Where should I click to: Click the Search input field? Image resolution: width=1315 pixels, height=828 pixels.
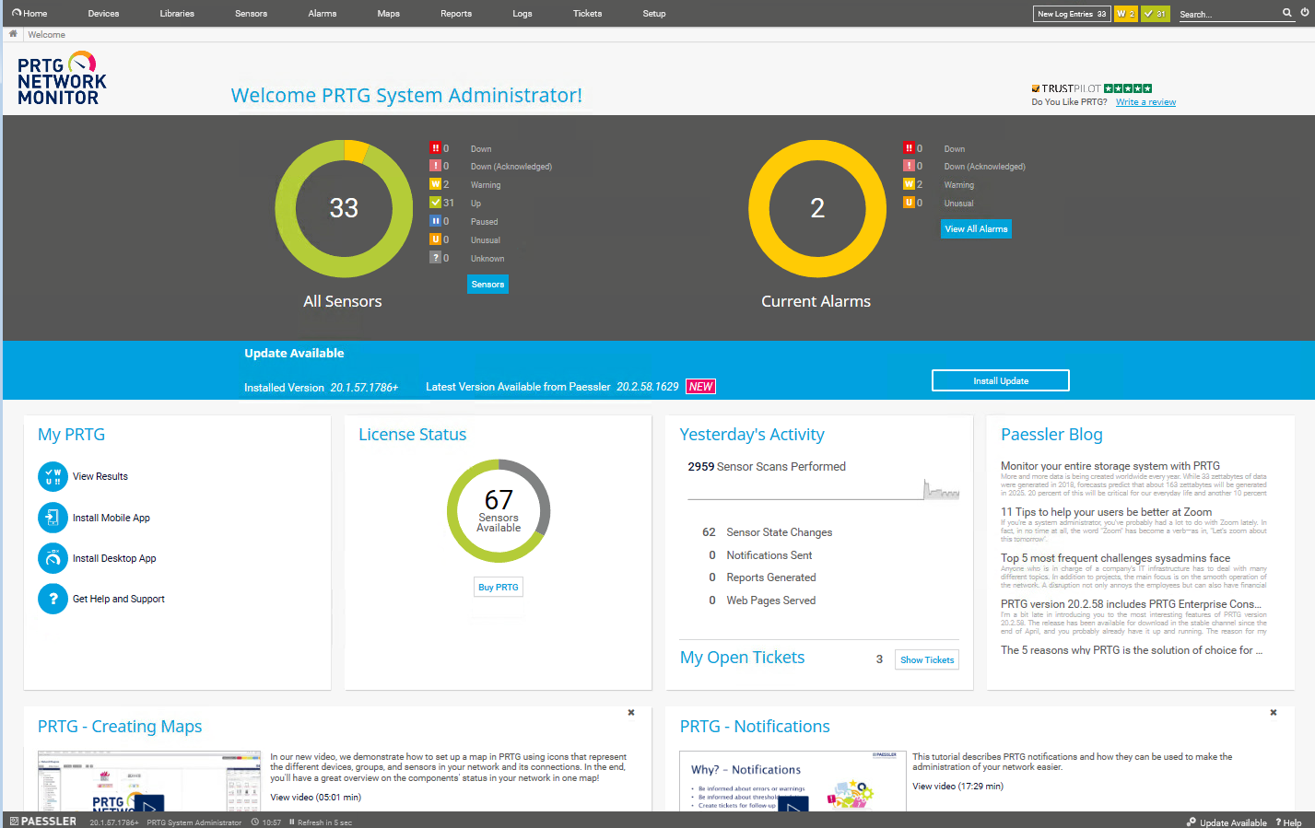click(1228, 14)
